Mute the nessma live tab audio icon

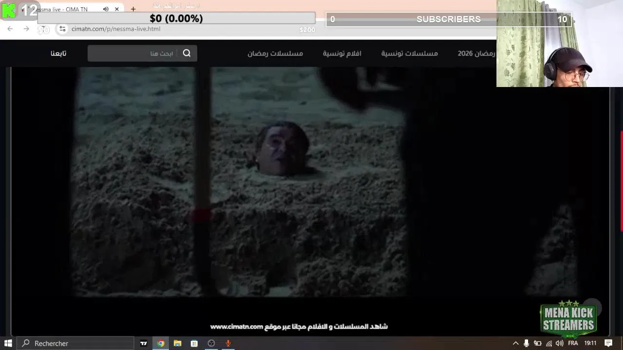pos(106,9)
